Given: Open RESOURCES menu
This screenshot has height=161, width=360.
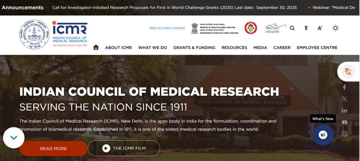Looking at the screenshot, I should click(234, 48).
